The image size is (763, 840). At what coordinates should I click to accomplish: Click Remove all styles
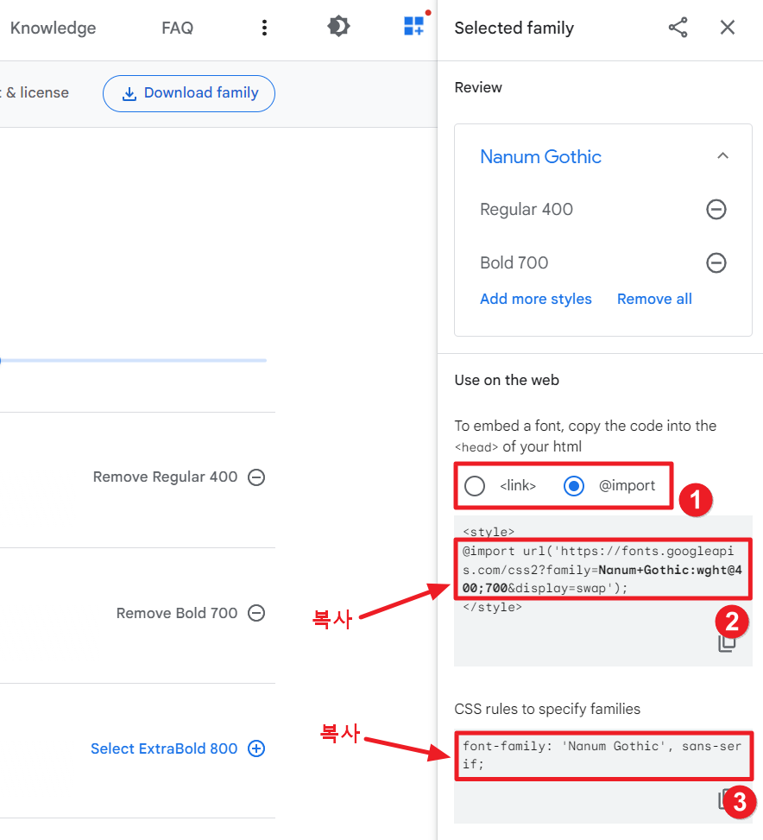[x=654, y=299]
